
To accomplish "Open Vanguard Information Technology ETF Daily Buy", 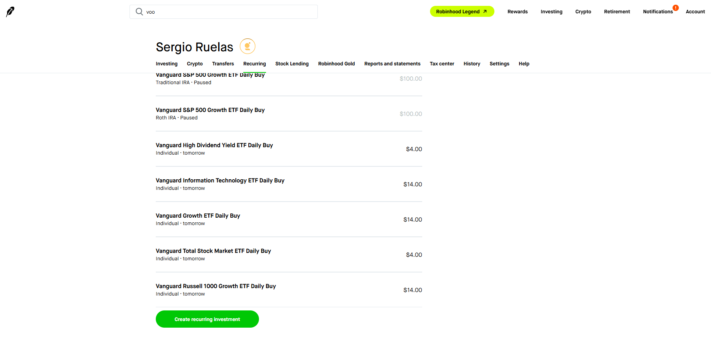I will [x=289, y=184].
